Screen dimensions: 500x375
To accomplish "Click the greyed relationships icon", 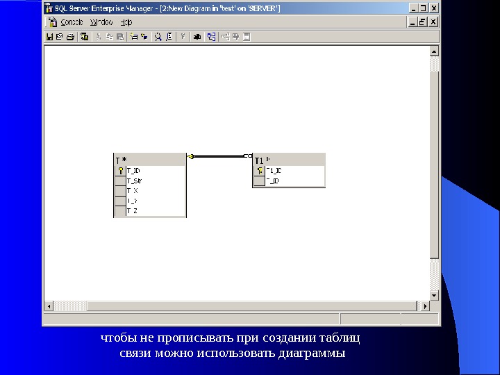I will [x=226, y=37].
